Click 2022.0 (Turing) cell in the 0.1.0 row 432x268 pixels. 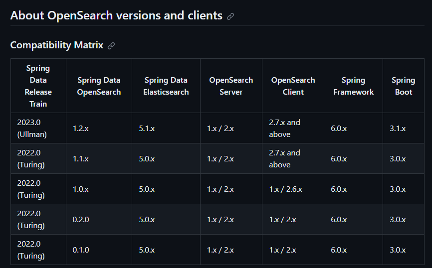tap(38, 250)
